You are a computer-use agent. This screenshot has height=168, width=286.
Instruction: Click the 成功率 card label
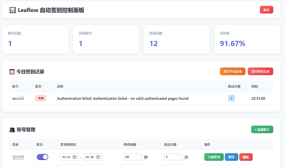pyautogui.click(x=225, y=33)
